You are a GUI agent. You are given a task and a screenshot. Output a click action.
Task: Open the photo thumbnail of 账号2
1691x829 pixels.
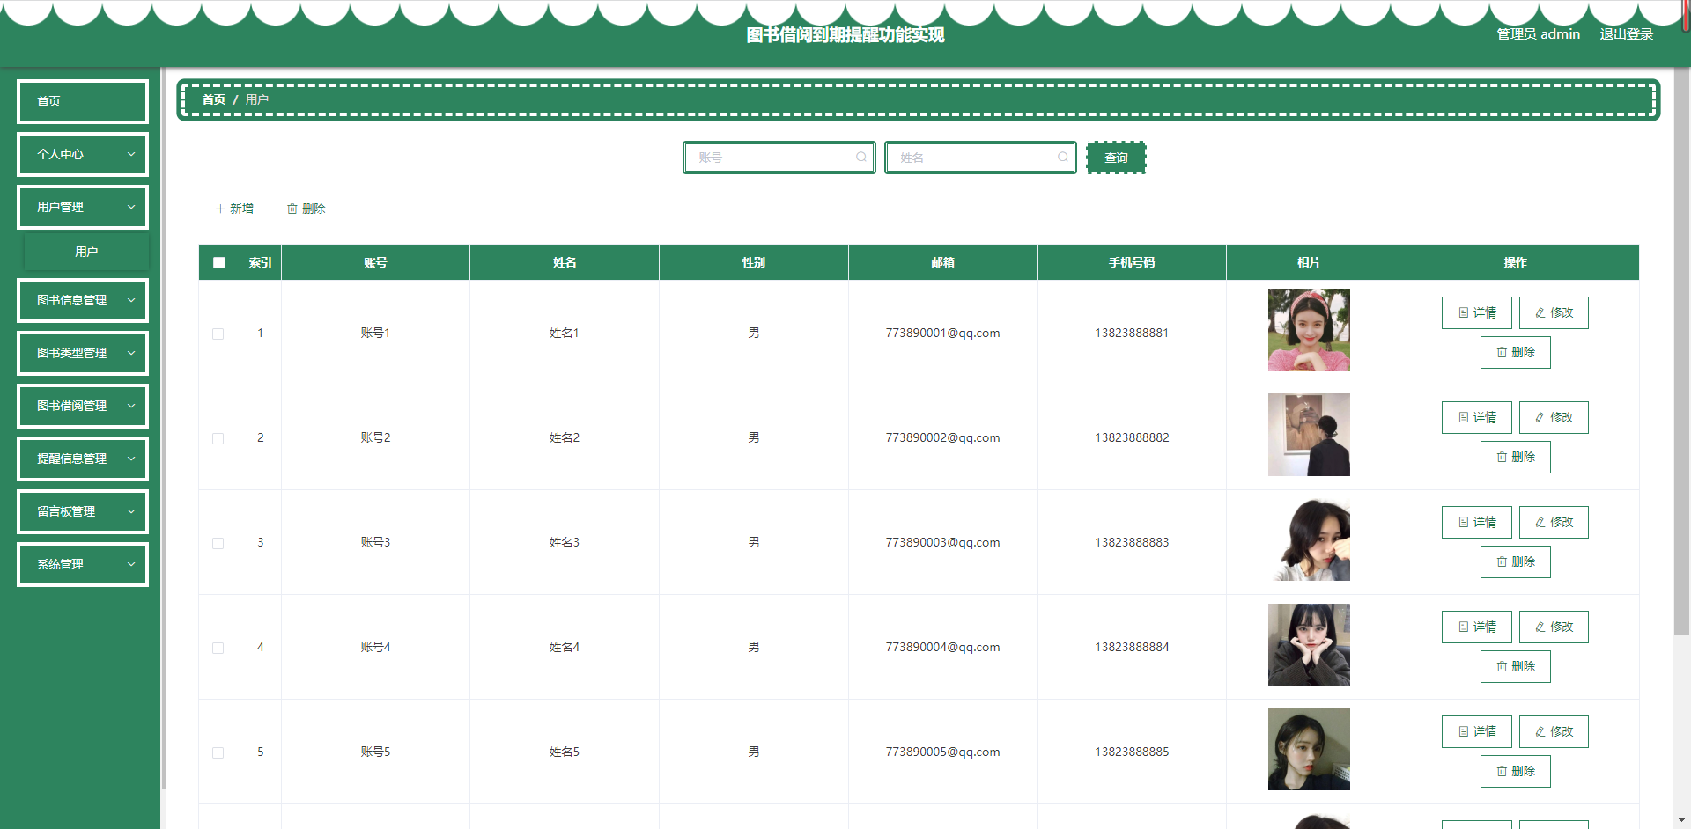tap(1309, 435)
